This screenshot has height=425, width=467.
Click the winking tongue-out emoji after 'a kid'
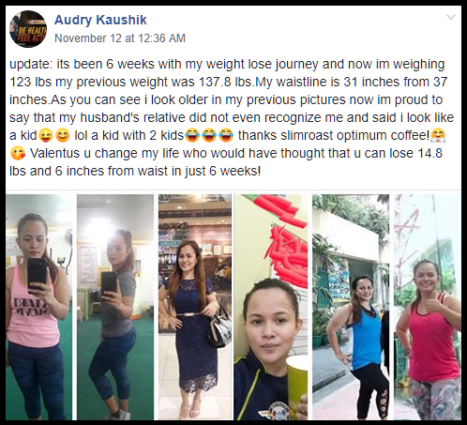pyautogui.click(x=45, y=136)
